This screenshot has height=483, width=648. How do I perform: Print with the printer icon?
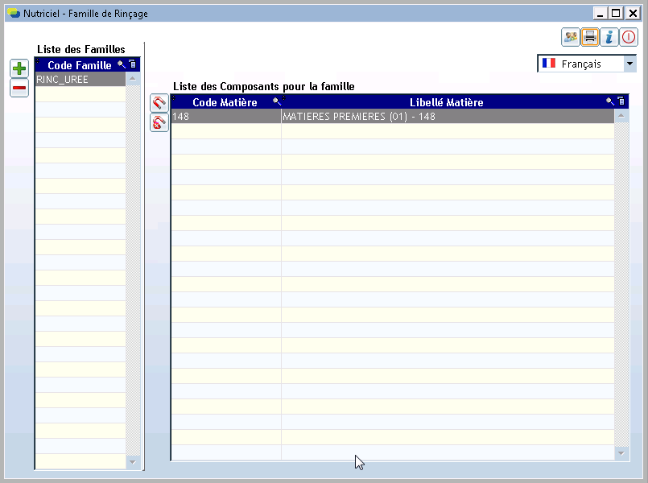590,37
